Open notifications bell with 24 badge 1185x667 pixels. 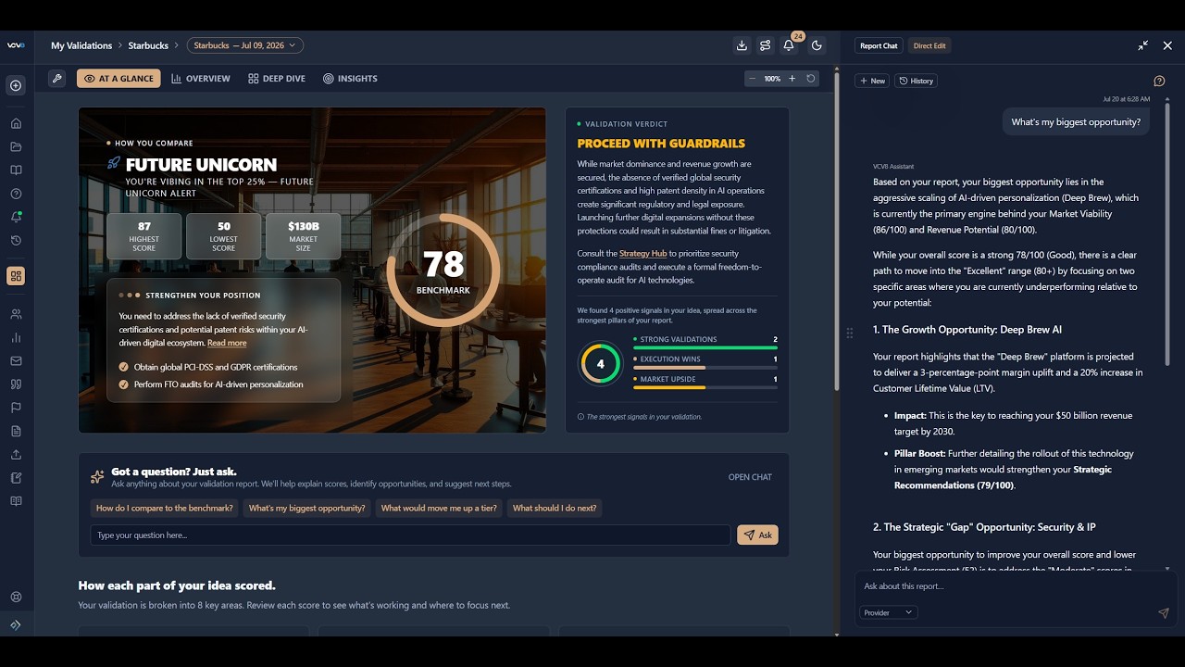(789, 45)
